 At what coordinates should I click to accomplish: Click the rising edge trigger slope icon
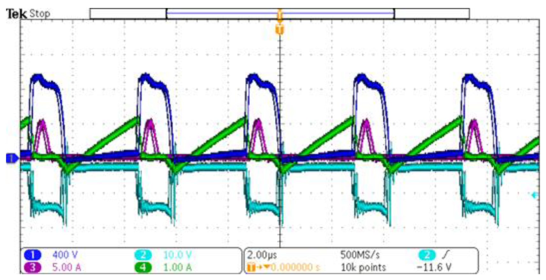coord(446,254)
